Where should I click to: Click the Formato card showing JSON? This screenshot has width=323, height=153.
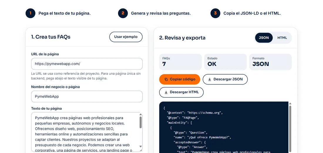[270, 62]
